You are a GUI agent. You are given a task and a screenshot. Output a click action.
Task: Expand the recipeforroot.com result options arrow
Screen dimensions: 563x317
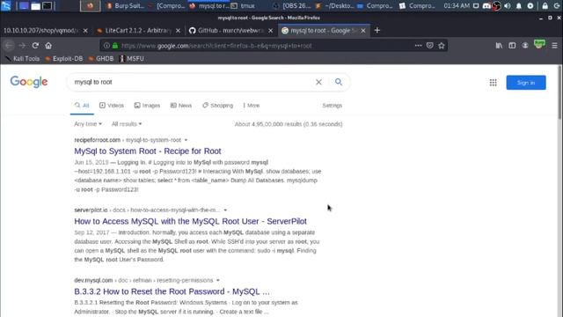(186, 140)
